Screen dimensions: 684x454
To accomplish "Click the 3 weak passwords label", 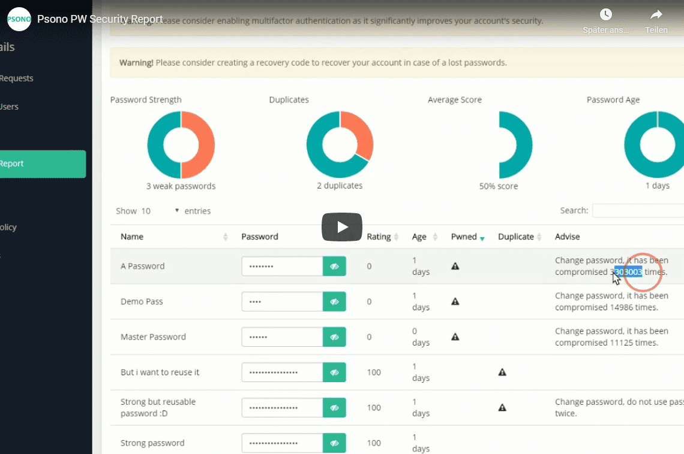I will click(x=181, y=186).
